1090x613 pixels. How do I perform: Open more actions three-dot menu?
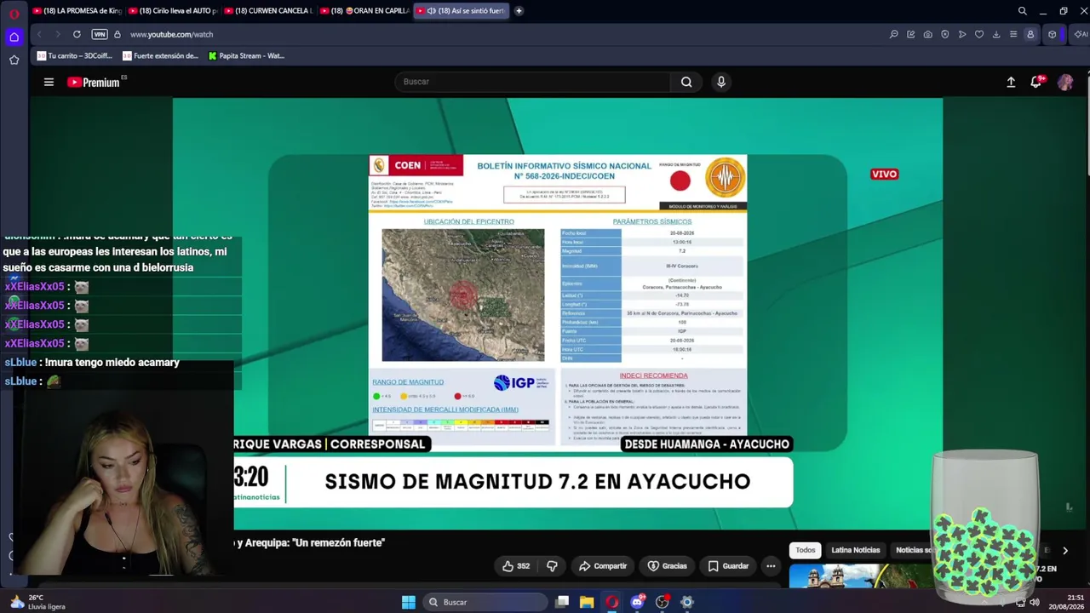click(x=771, y=566)
